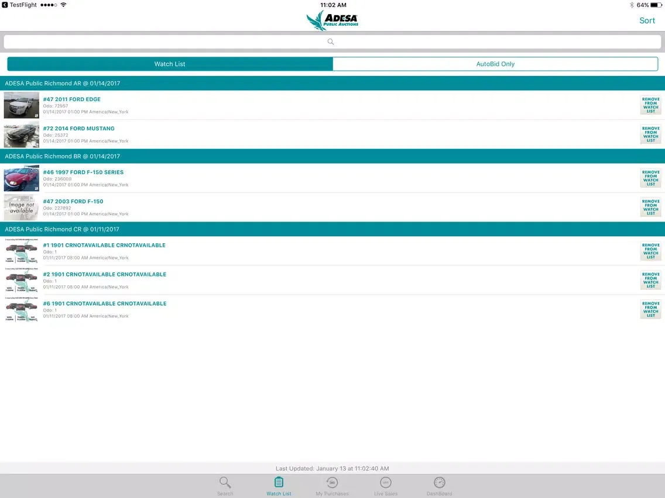The height and width of the screenshot is (498, 665).
Task: Tap header 'ADESA Public Richmond AR @ 01/14/2017'
Action: [x=332, y=83]
